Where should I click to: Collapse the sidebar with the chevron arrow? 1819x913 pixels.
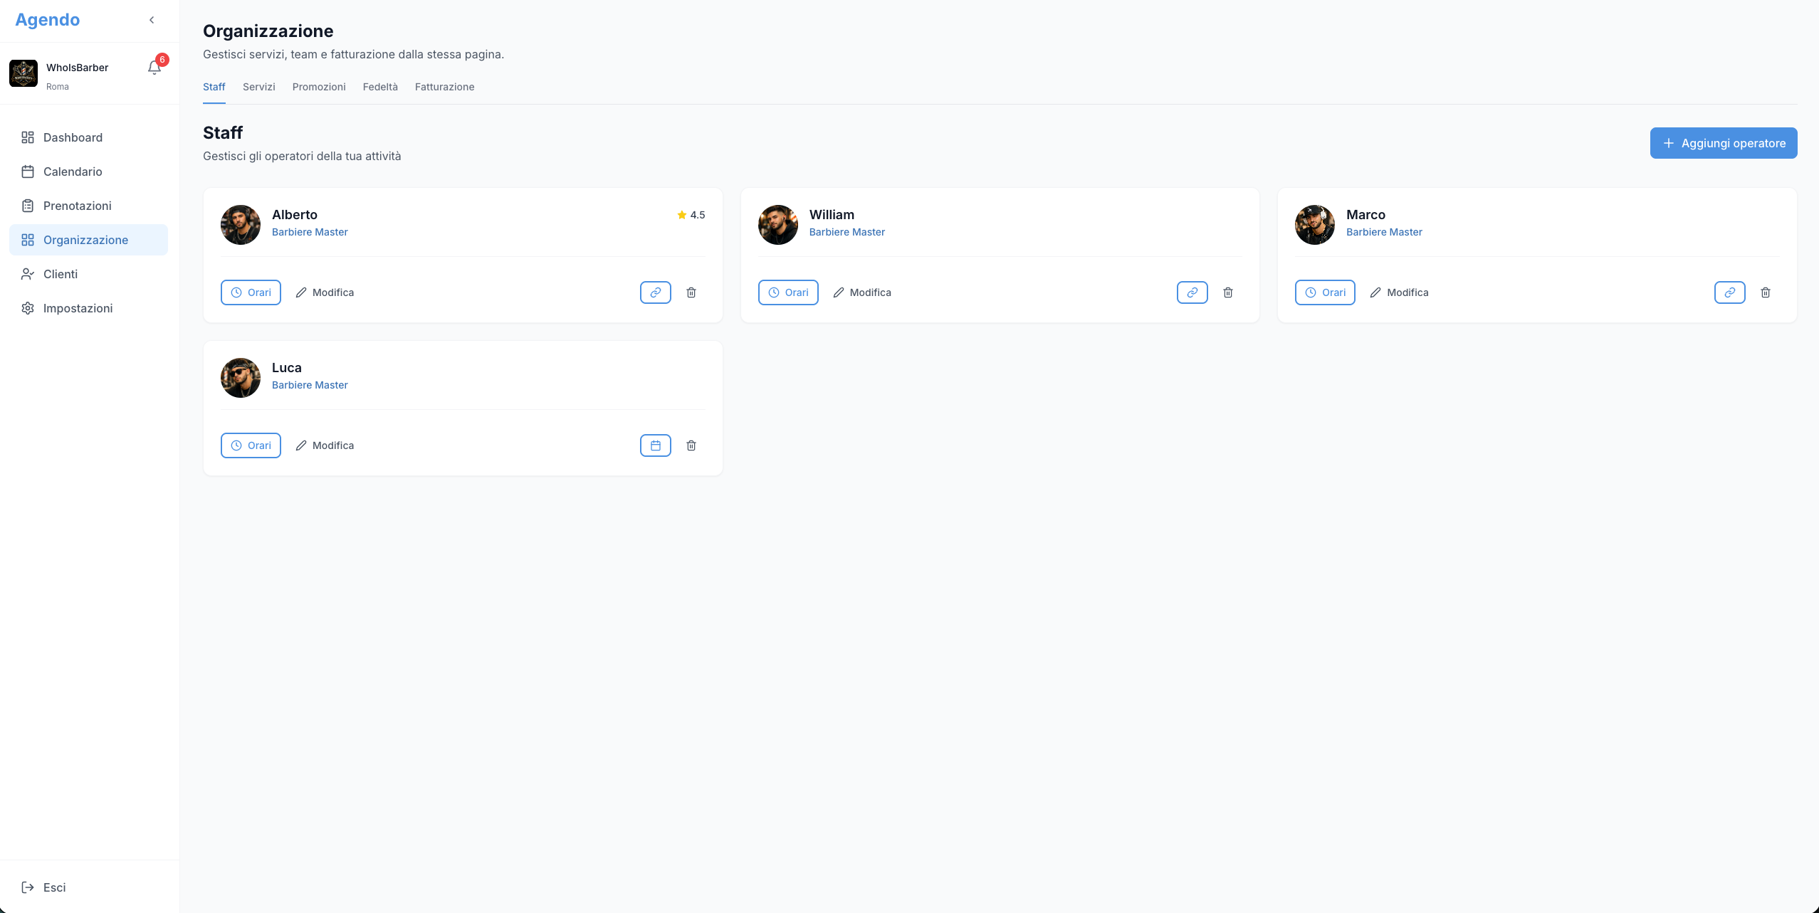tap(152, 20)
